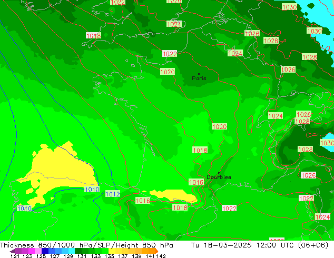This screenshot has height=258, width=334.
Task: Pick the dark green legend swatch above 131
Action: click(x=78, y=251)
